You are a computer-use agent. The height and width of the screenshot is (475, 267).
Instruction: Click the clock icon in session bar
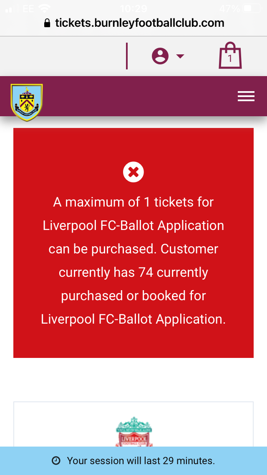pyautogui.click(x=56, y=461)
